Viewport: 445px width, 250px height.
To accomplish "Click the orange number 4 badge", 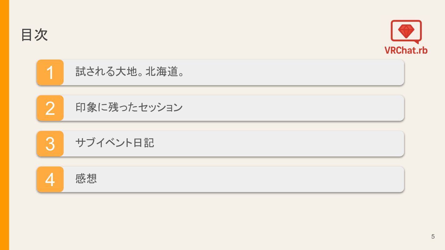I will [50, 179].
